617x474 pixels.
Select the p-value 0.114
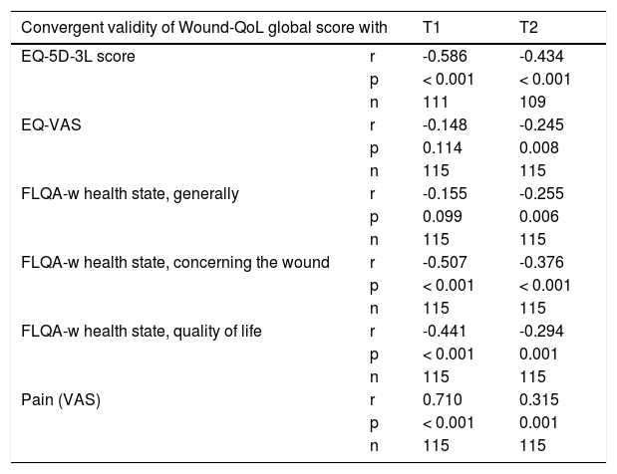coord(440,147)
